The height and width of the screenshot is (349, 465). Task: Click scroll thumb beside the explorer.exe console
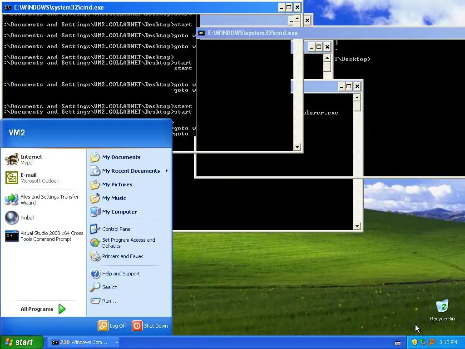pos(357,106)
